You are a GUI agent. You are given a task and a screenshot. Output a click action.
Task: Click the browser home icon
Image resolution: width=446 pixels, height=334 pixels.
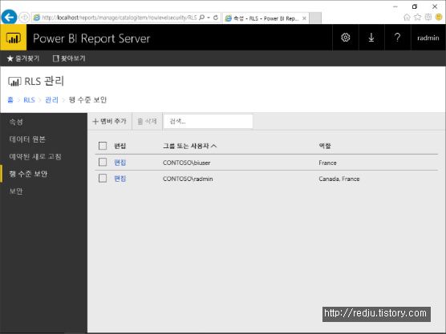(x=407, y=18)
